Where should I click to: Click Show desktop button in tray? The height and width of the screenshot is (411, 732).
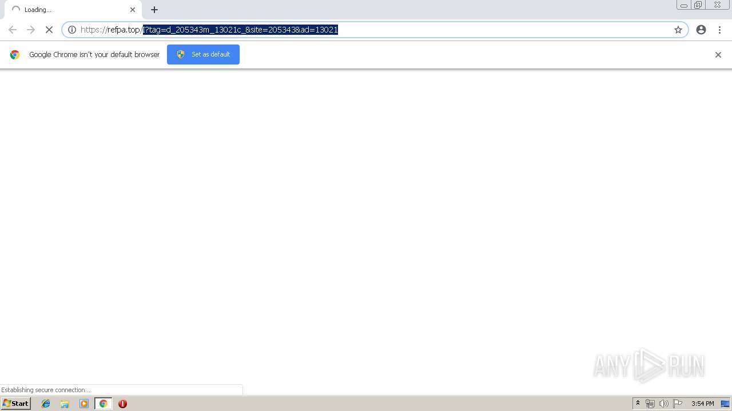(725, 404)
